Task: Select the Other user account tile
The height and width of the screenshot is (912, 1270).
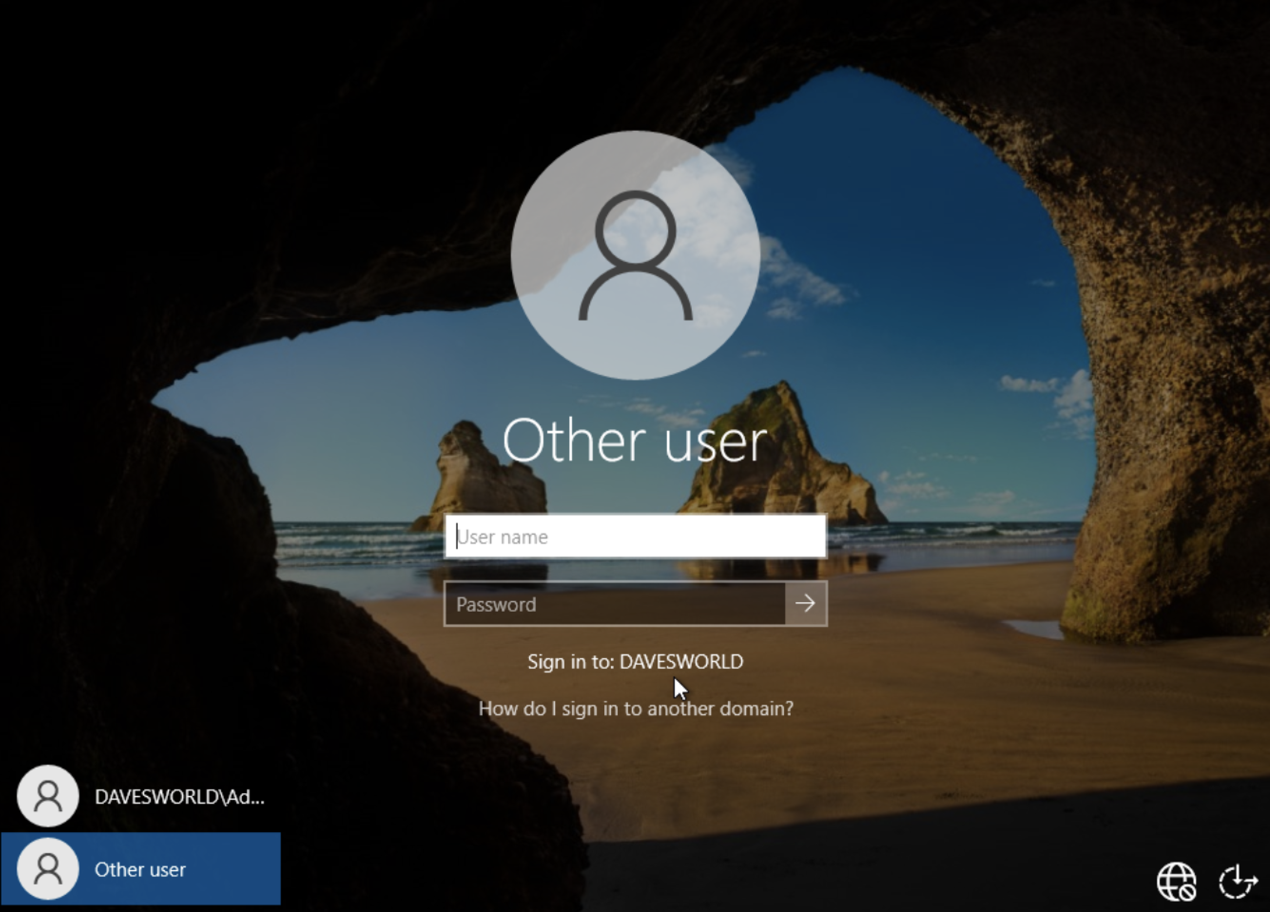Action: [141, 869]
